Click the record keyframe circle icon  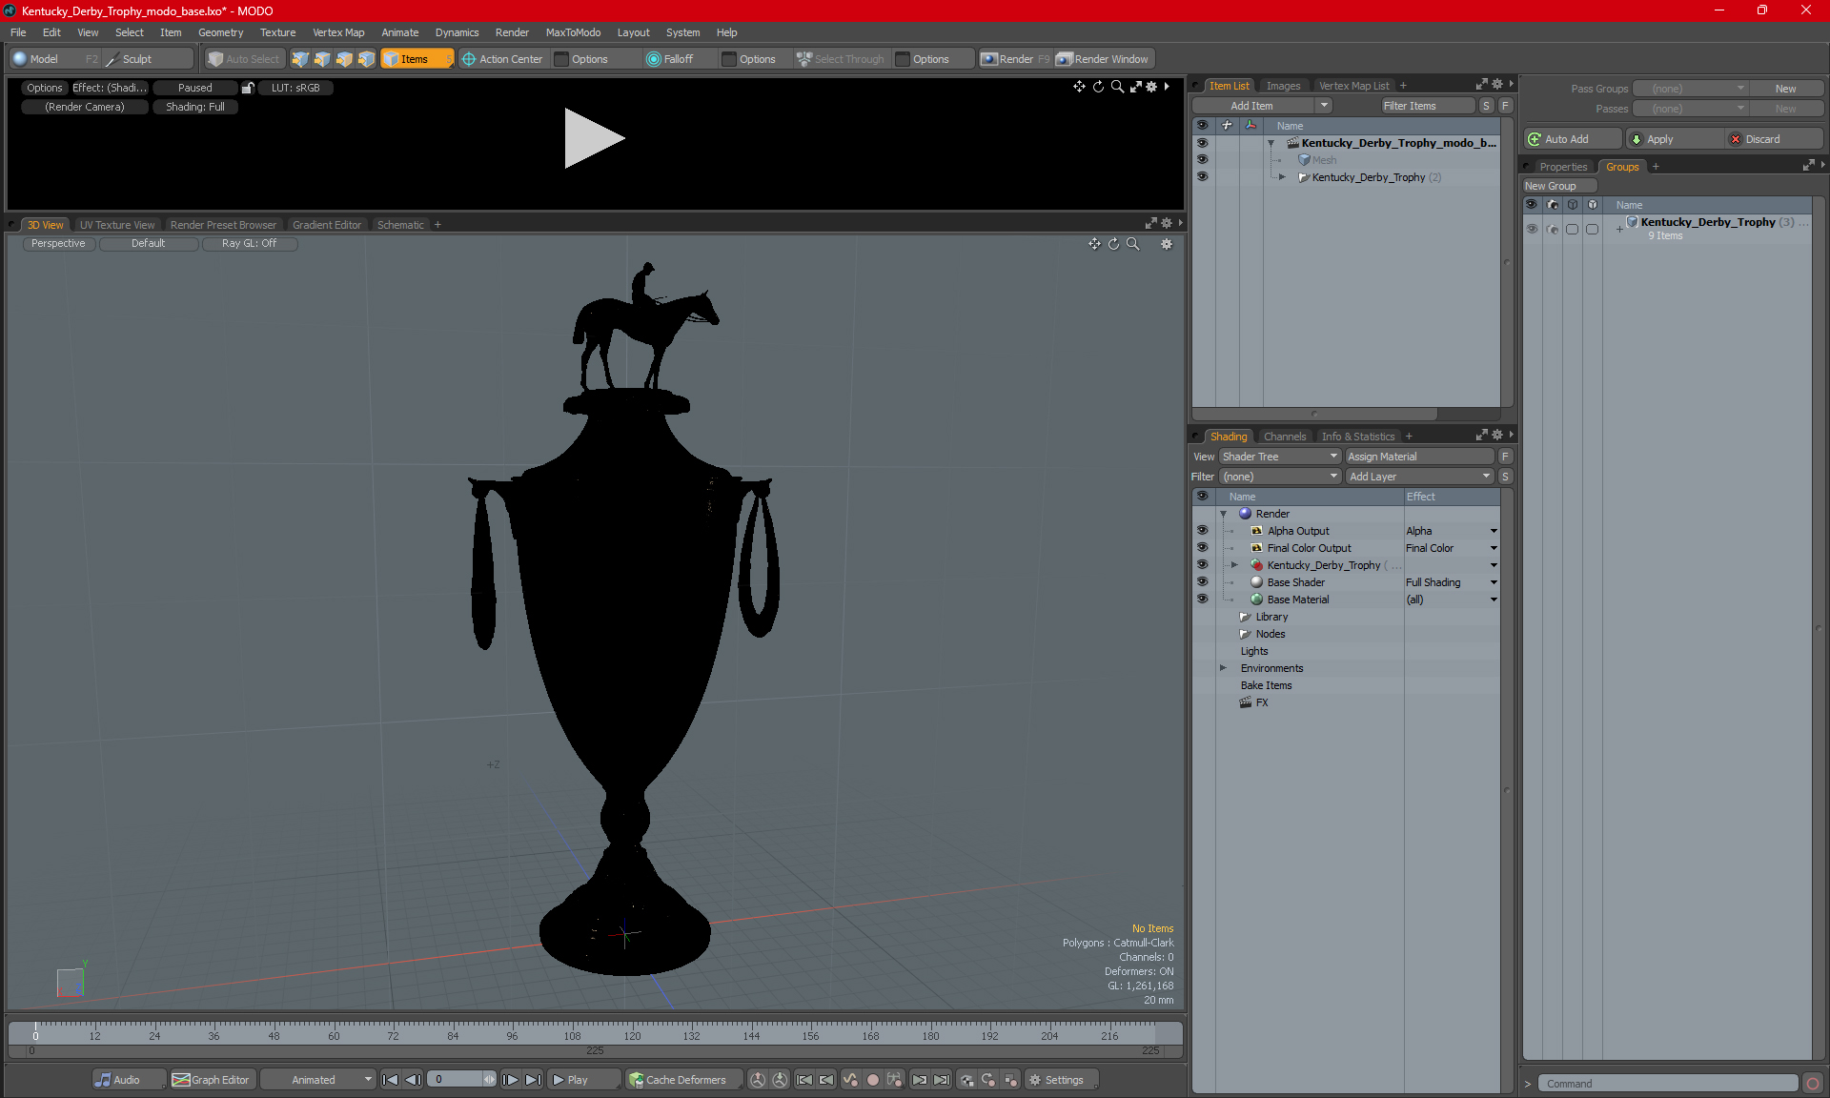873,1080
